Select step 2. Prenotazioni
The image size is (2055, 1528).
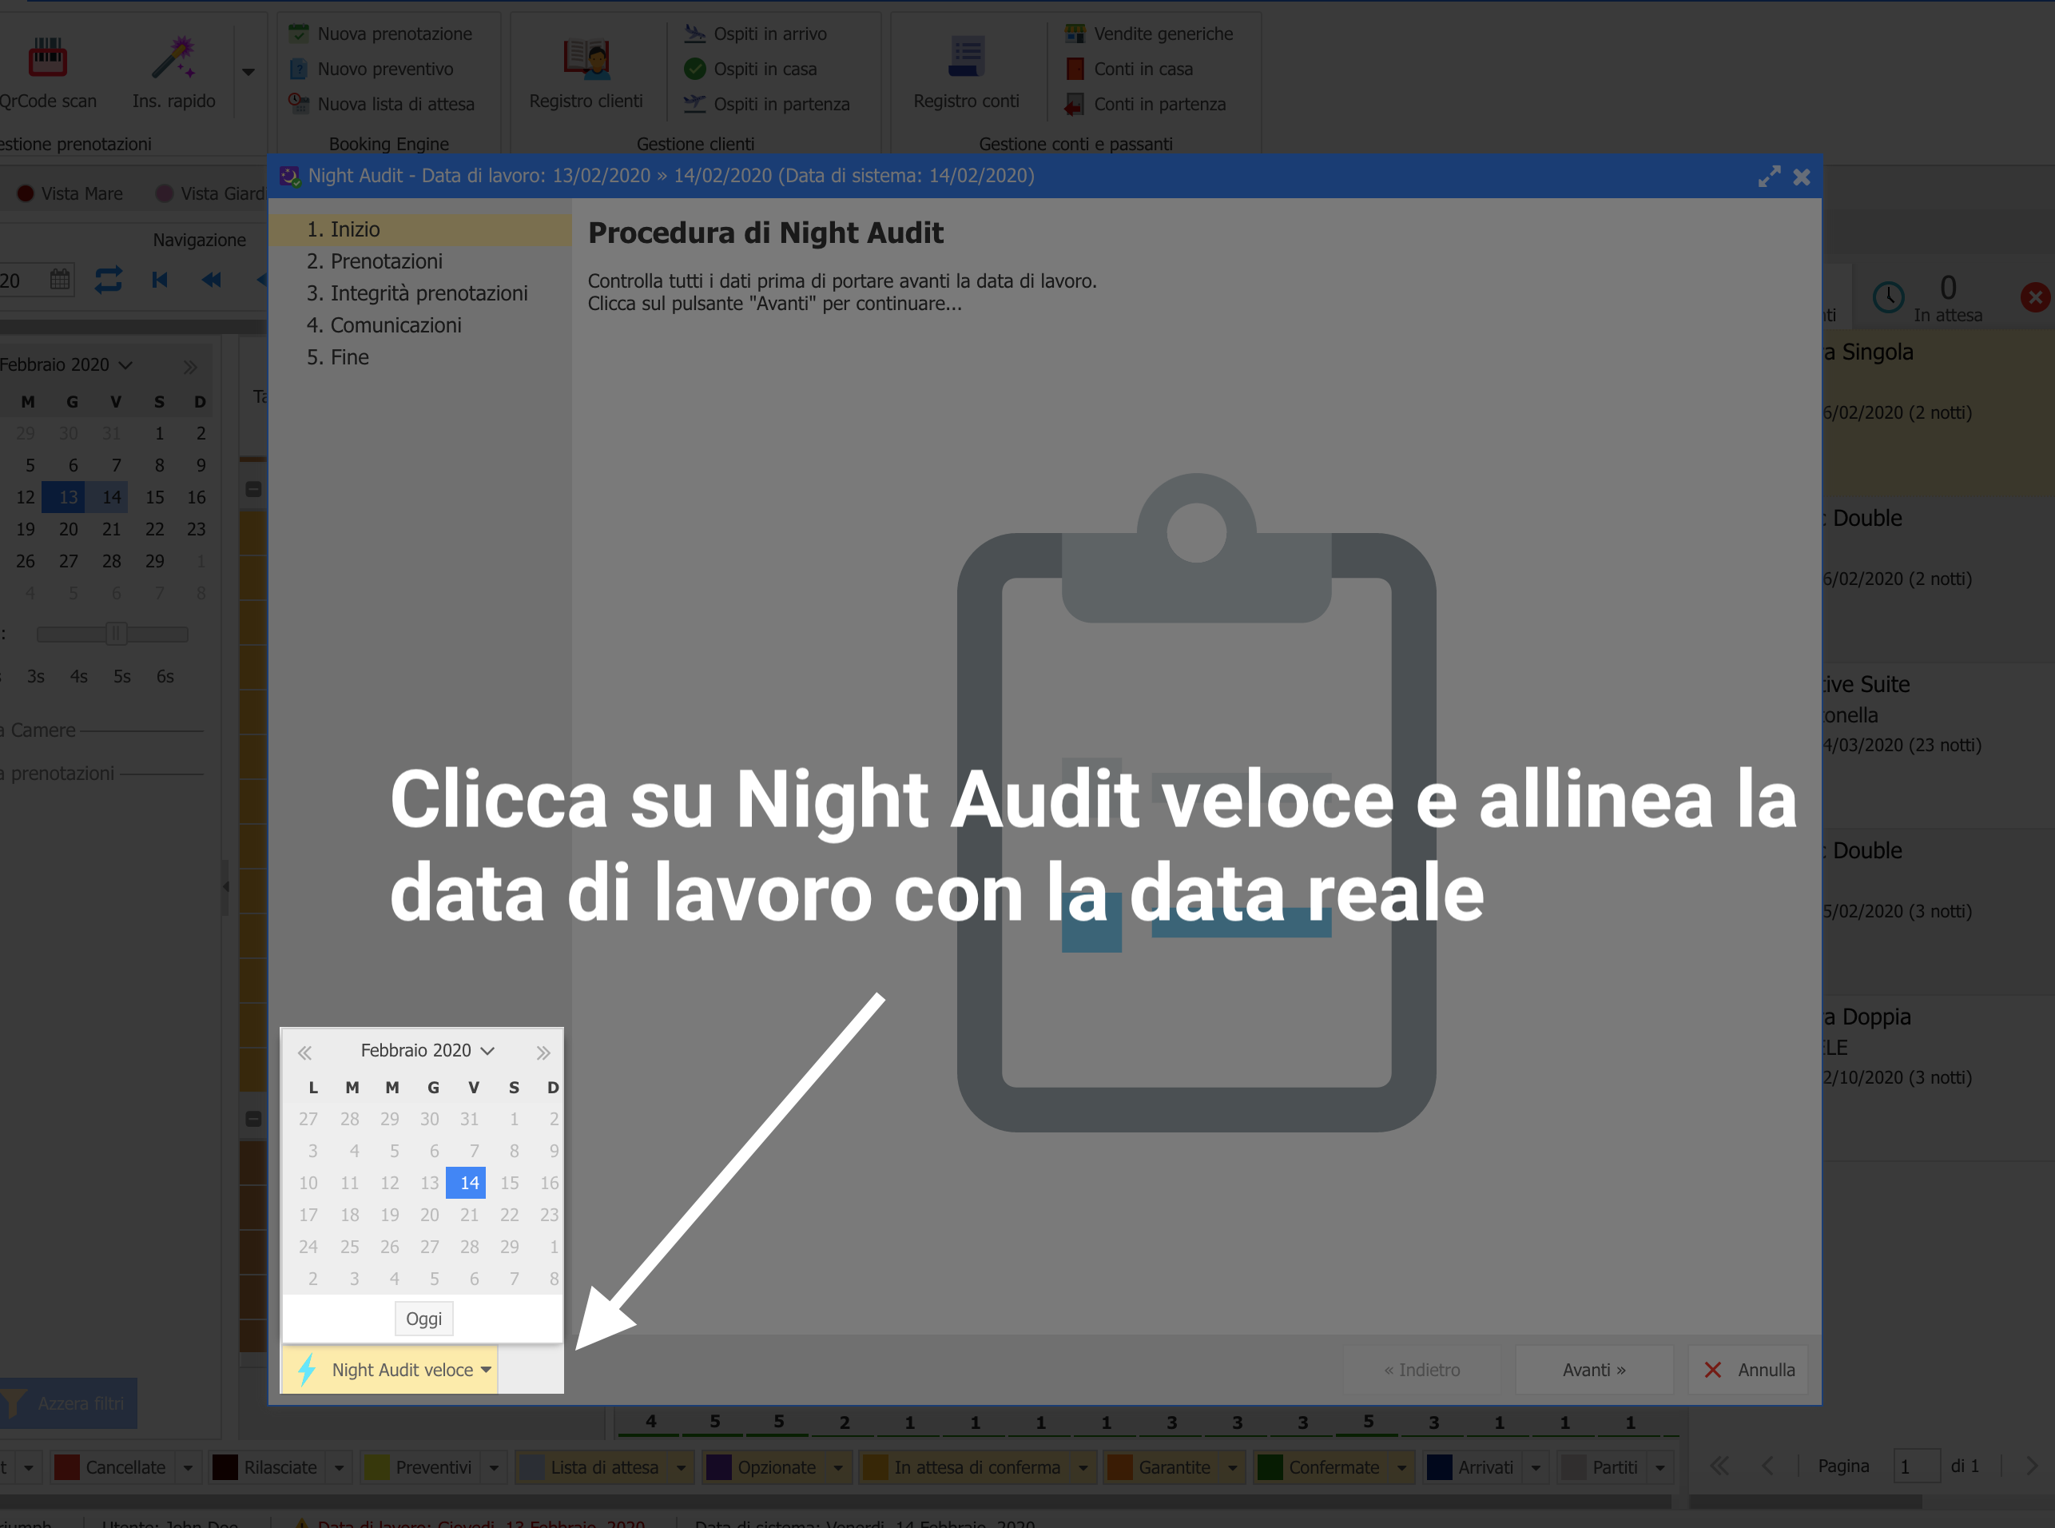420,262
